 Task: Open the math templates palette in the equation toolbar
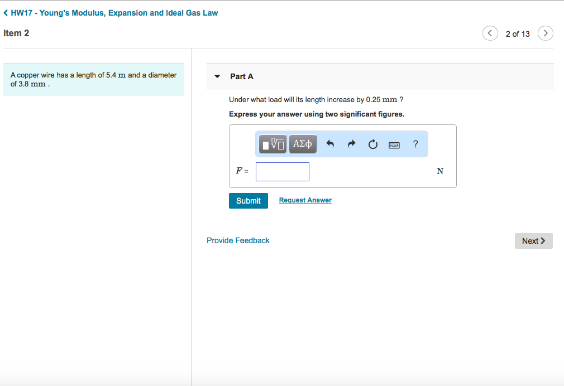271,144
